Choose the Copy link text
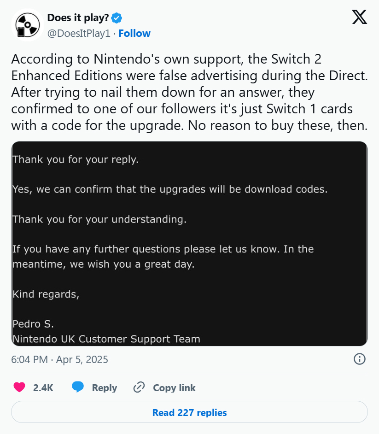Viewport: 379px width, 434px height. point(174,388)
